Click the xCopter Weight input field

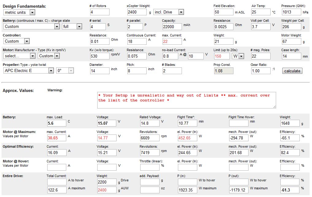pos(137,12)
